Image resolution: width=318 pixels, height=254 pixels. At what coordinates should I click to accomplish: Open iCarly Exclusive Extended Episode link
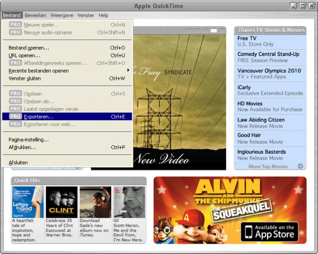pyautogui.click(x=270, y=90)
